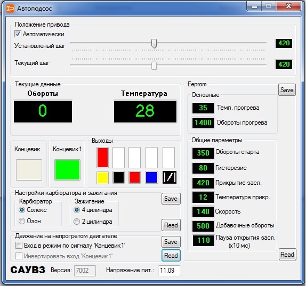Screen dimensions: 306x286
Task: Enable Вход в режим по сигналу 'Концевик1'
Action: (19, 245)
